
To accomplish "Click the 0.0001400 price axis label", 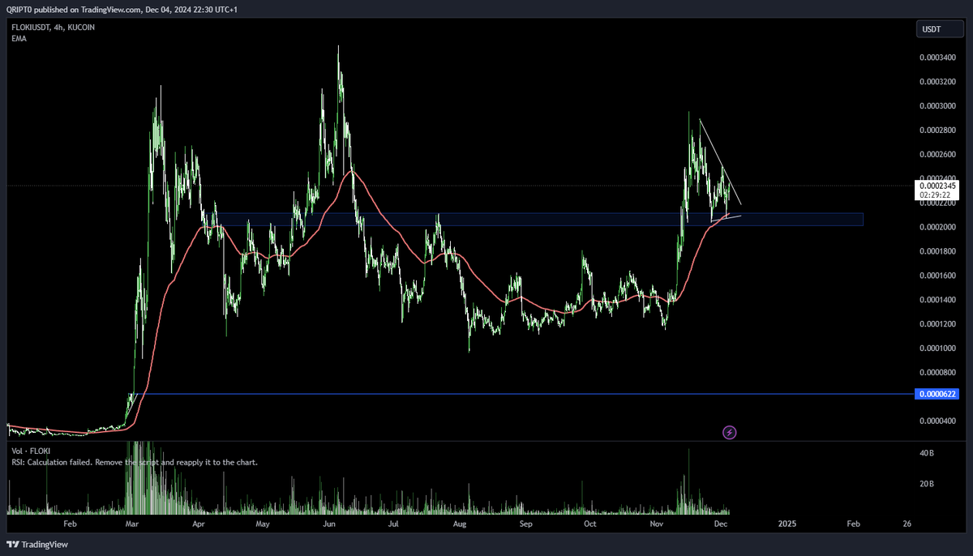I will point(937,300).
